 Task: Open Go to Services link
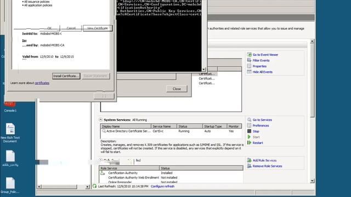pyautogui.click(x=262, y=120)
